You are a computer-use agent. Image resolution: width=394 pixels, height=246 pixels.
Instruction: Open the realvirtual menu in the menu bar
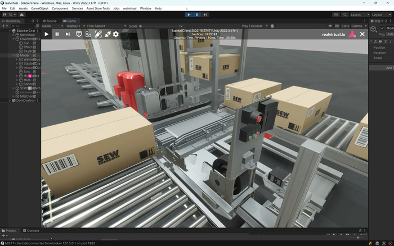click(x=129, y=8)
